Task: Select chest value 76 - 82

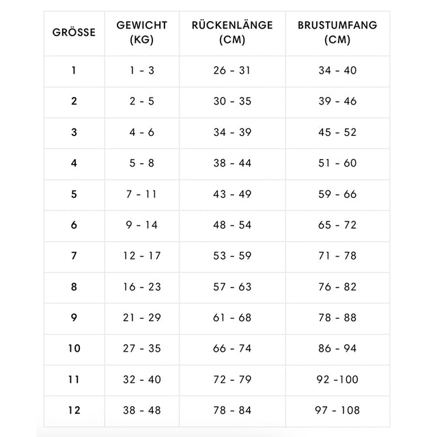Action: tap(337, 287)
